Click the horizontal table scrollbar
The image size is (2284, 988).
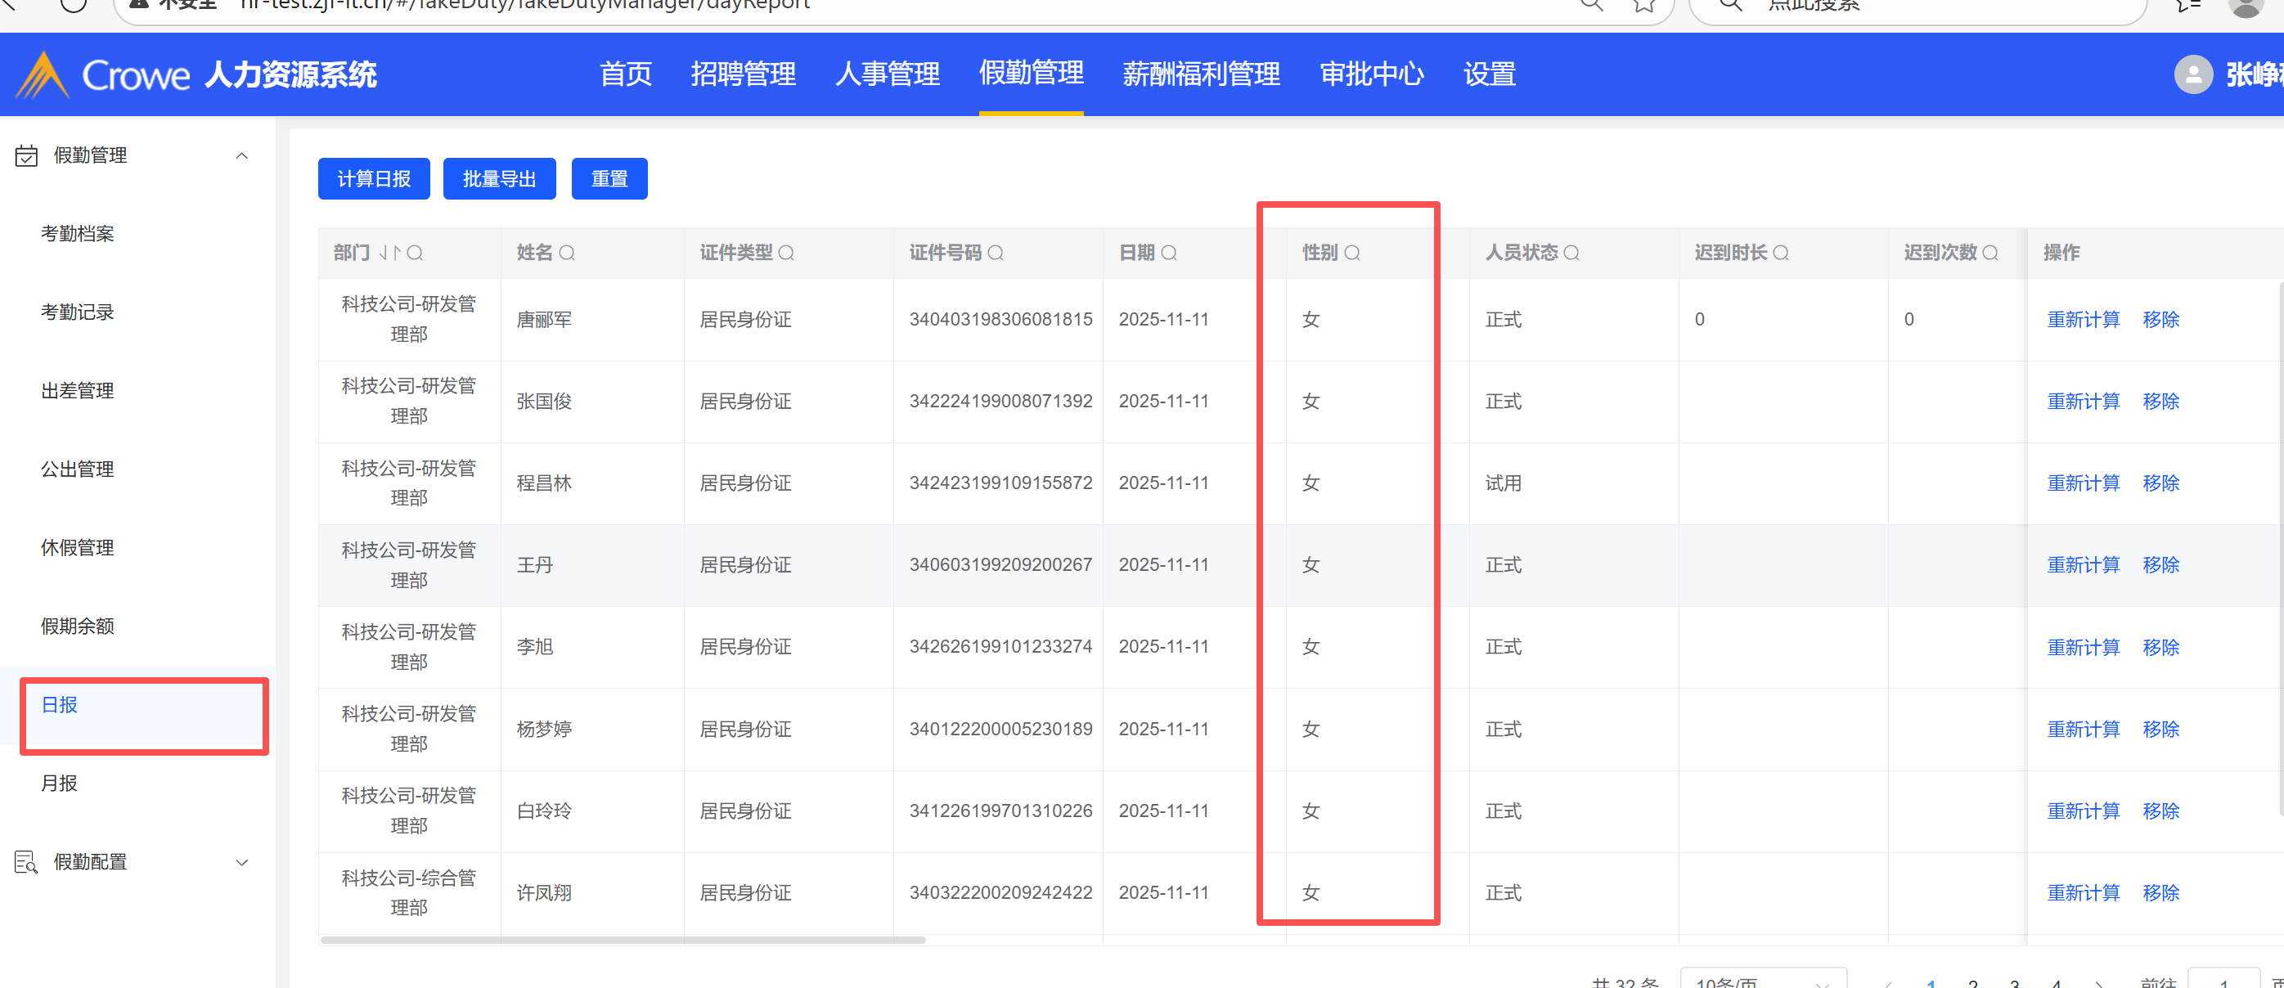[x=623, y=940]
